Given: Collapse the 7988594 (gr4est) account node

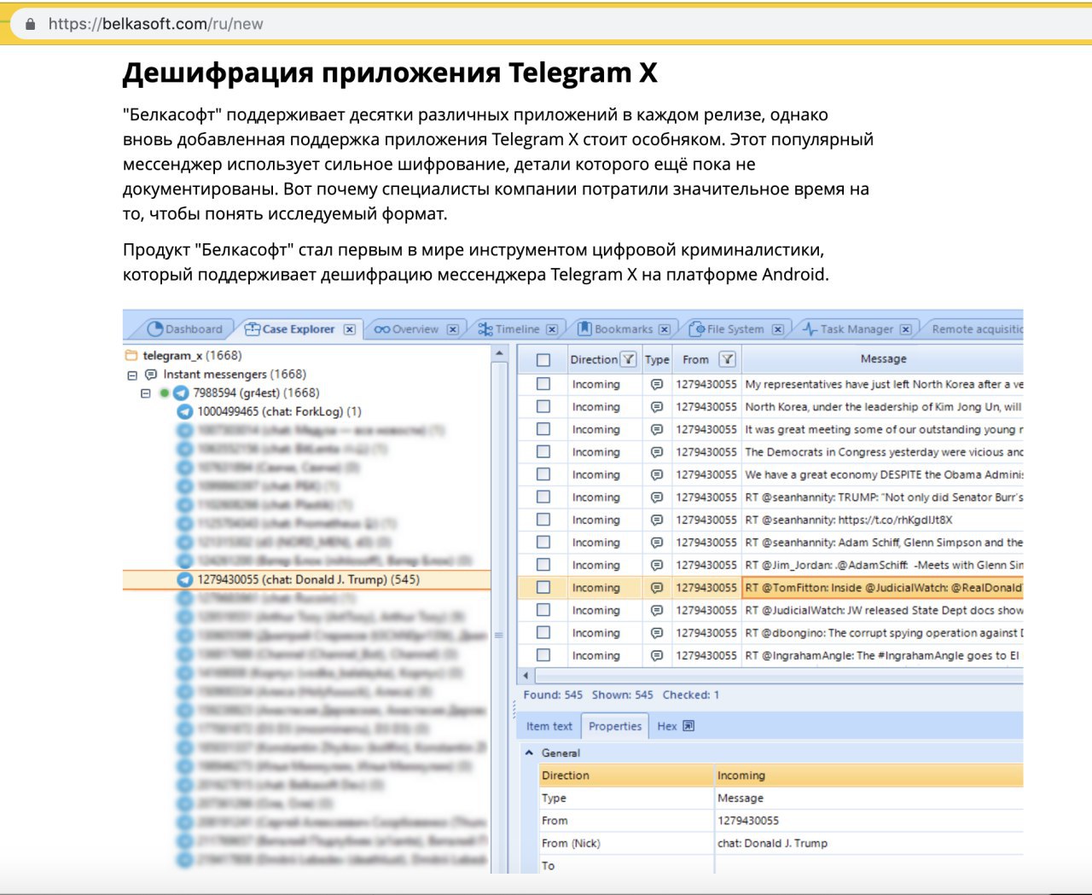Looking at the screenshot, I should [x=145, y=394].
